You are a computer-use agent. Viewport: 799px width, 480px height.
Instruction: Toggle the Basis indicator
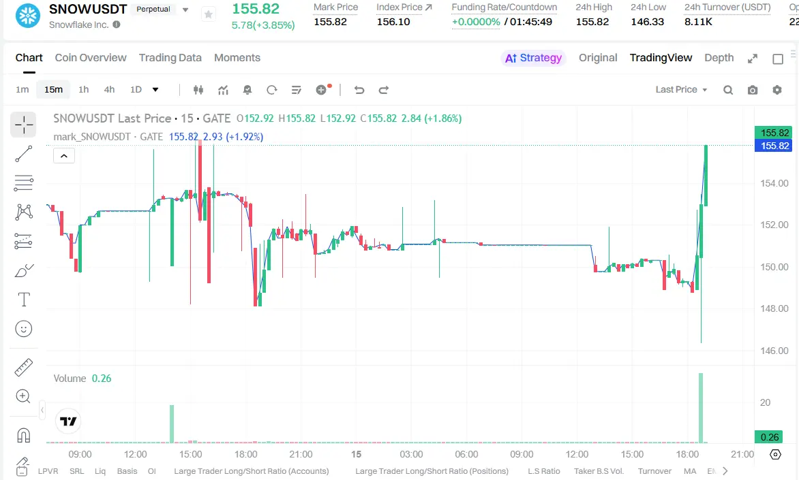(127, 471)
